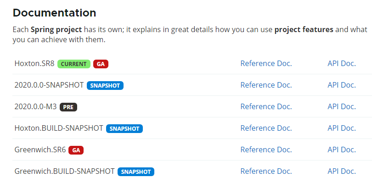
Task: Click the GA badge beside Greenwich.SR6
Action: [x=76, y=150]
